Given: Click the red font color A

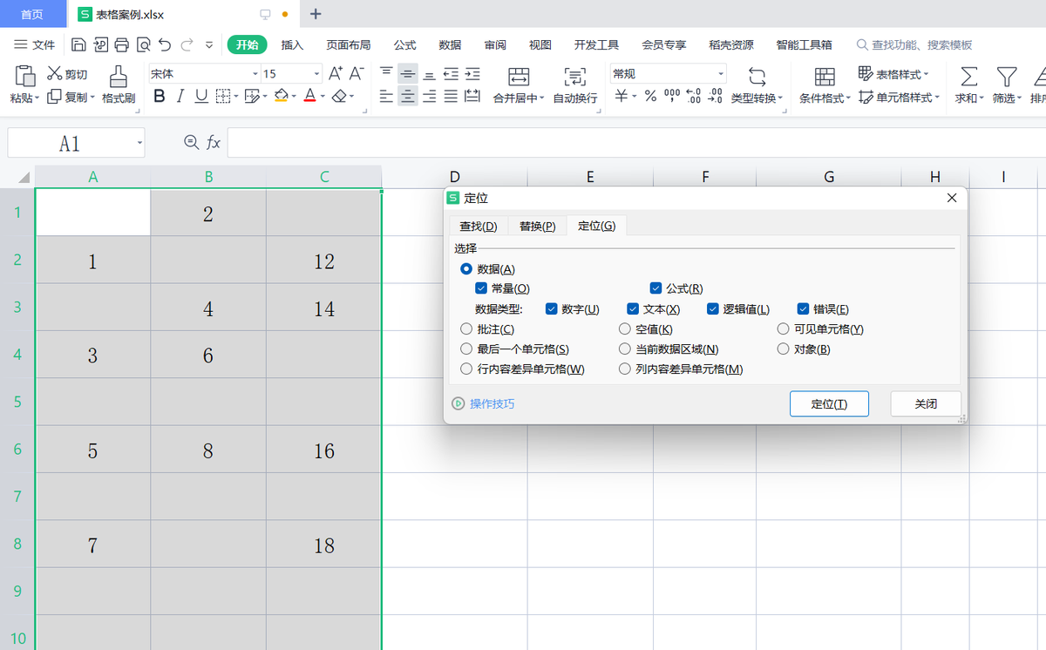Looking at the screenshot, I should [309, 97].
